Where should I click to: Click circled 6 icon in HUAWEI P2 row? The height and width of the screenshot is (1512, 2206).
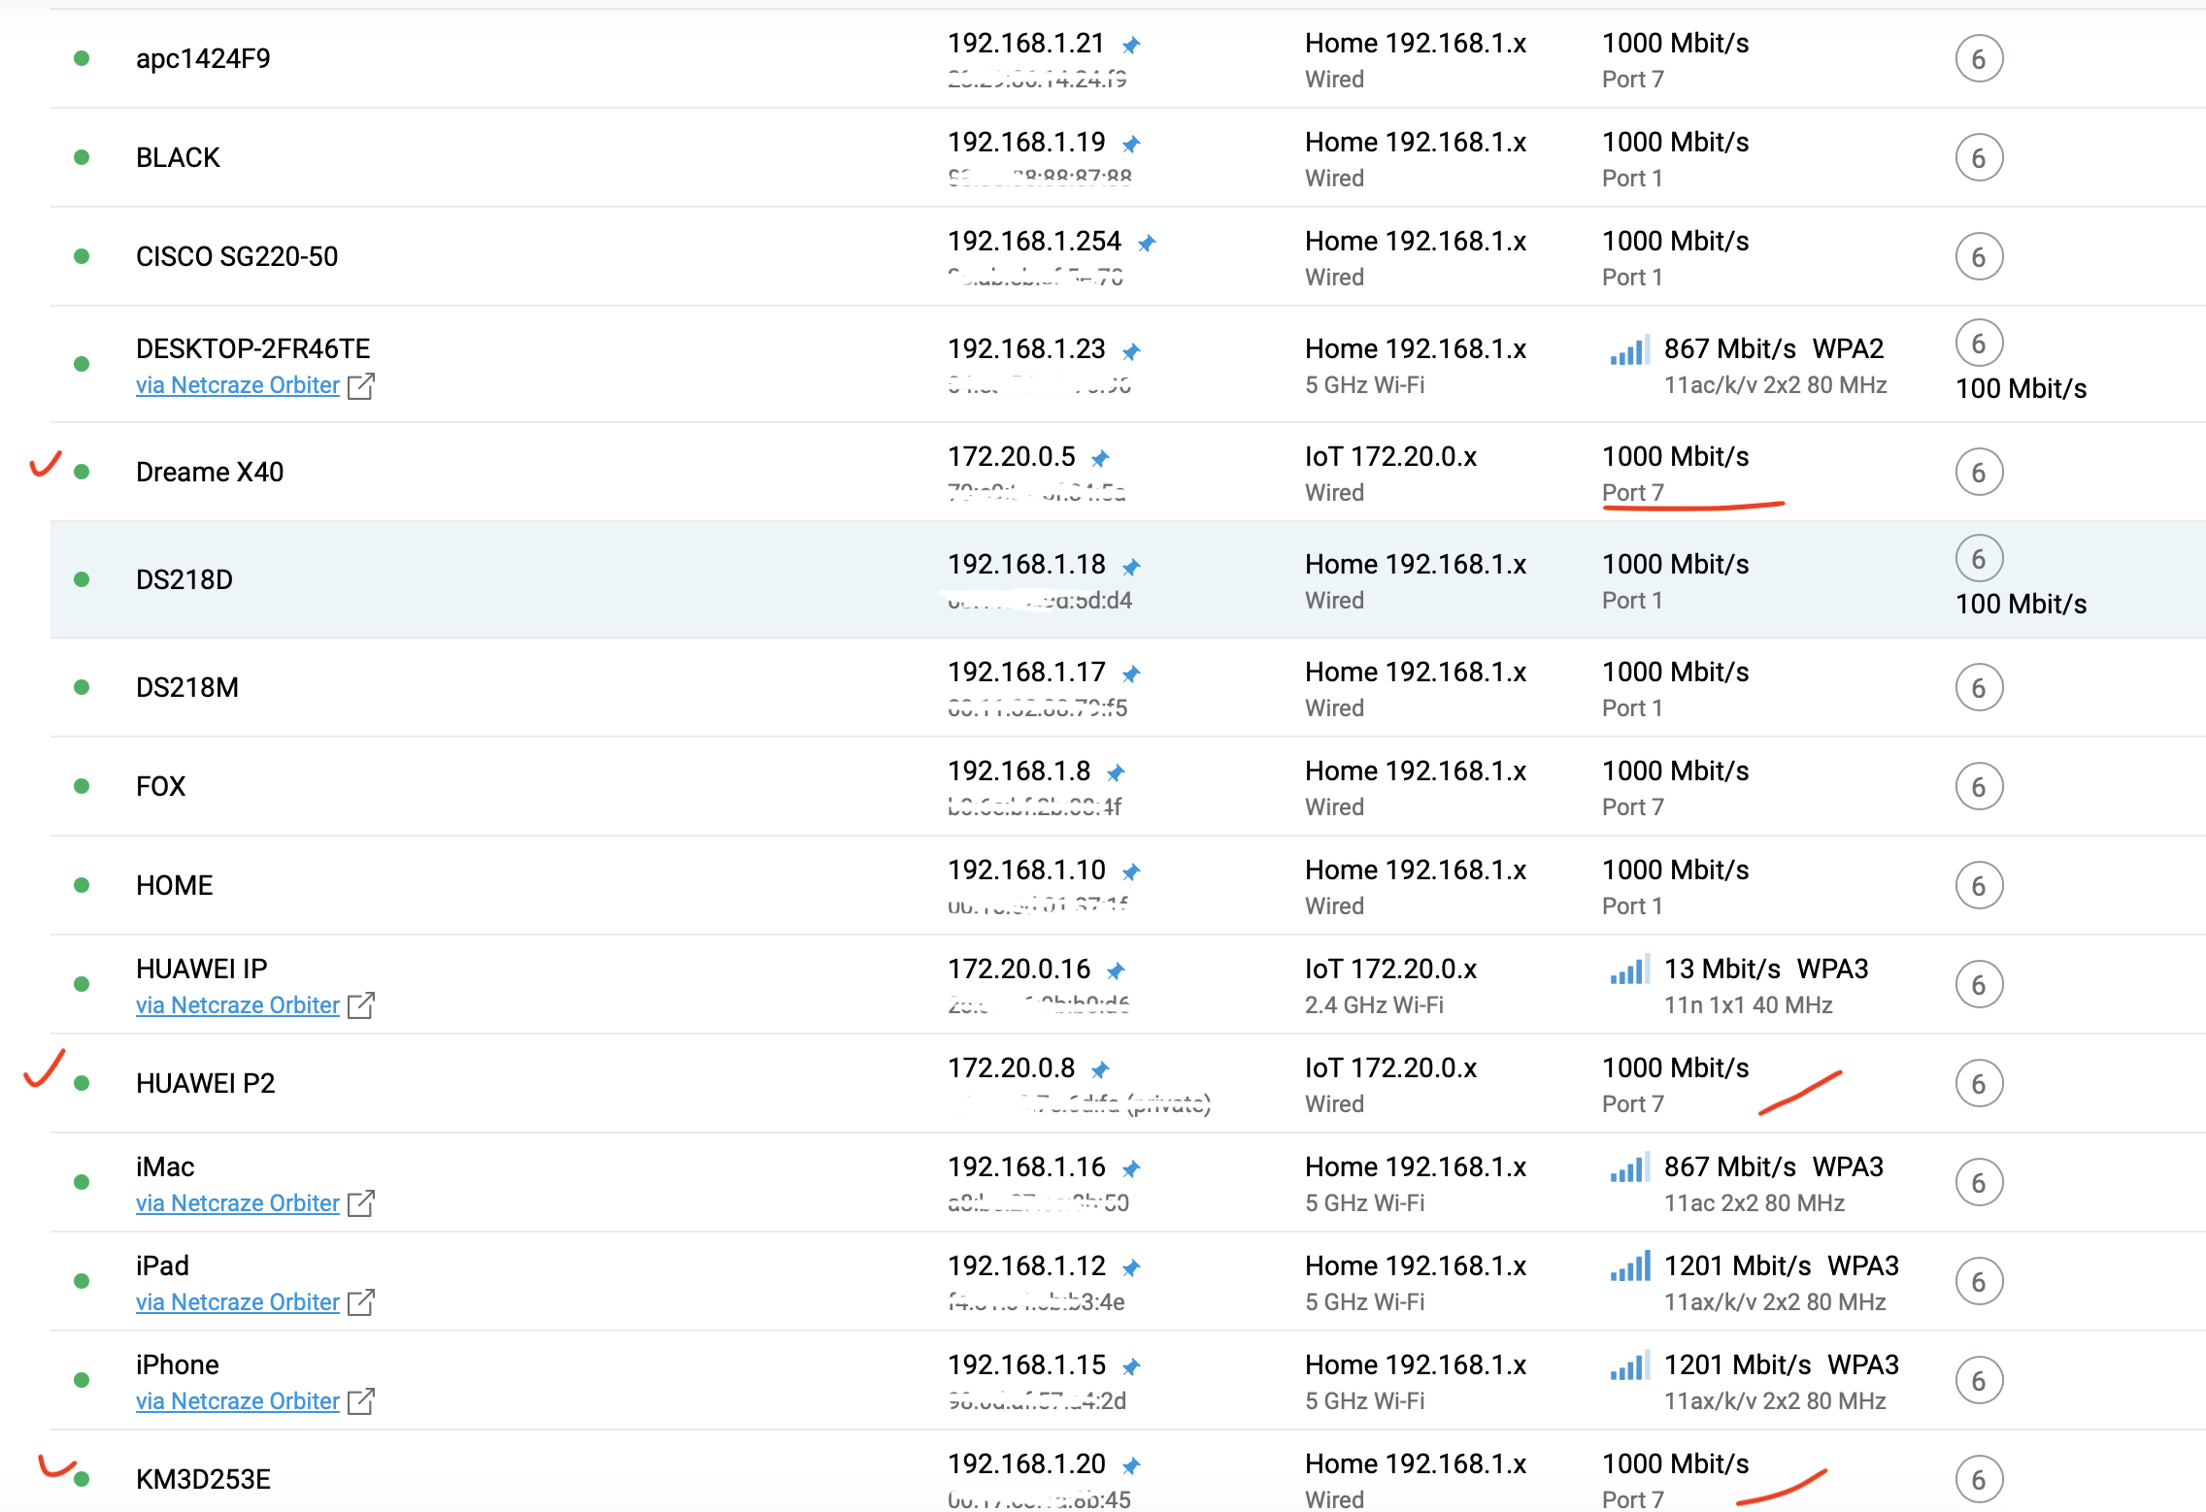pyautogui.click(x=1979, y=1084)
